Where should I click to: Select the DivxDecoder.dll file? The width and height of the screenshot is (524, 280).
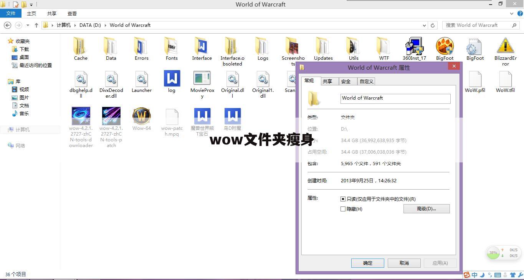(x=111, y=84)
